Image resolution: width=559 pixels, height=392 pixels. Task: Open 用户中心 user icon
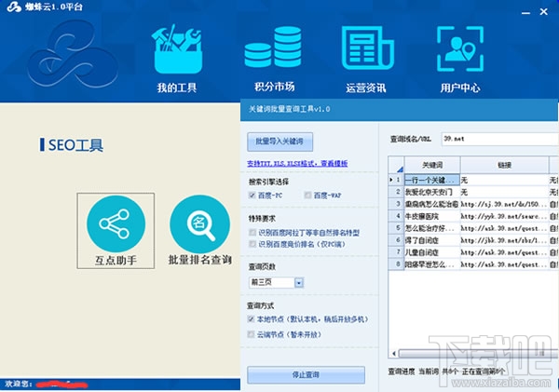(x=460, y=48)
